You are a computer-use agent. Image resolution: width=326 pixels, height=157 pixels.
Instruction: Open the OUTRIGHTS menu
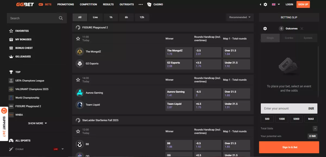tap(127, 4)
